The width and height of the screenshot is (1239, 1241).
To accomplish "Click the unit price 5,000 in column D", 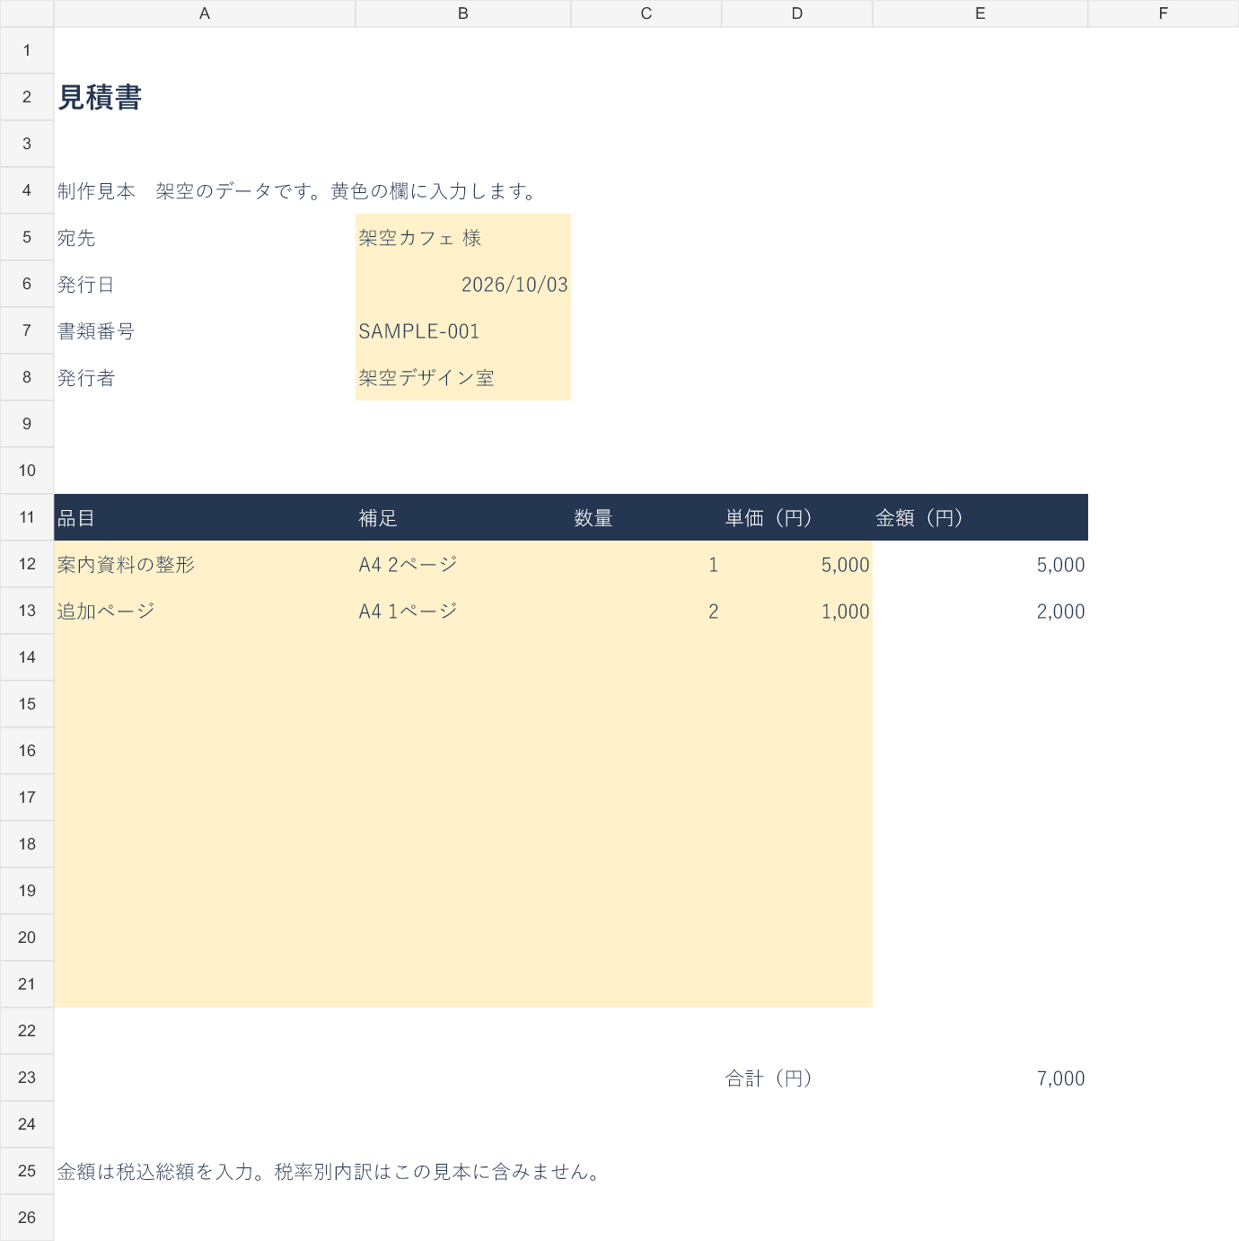I will click(x=797, y=564).
